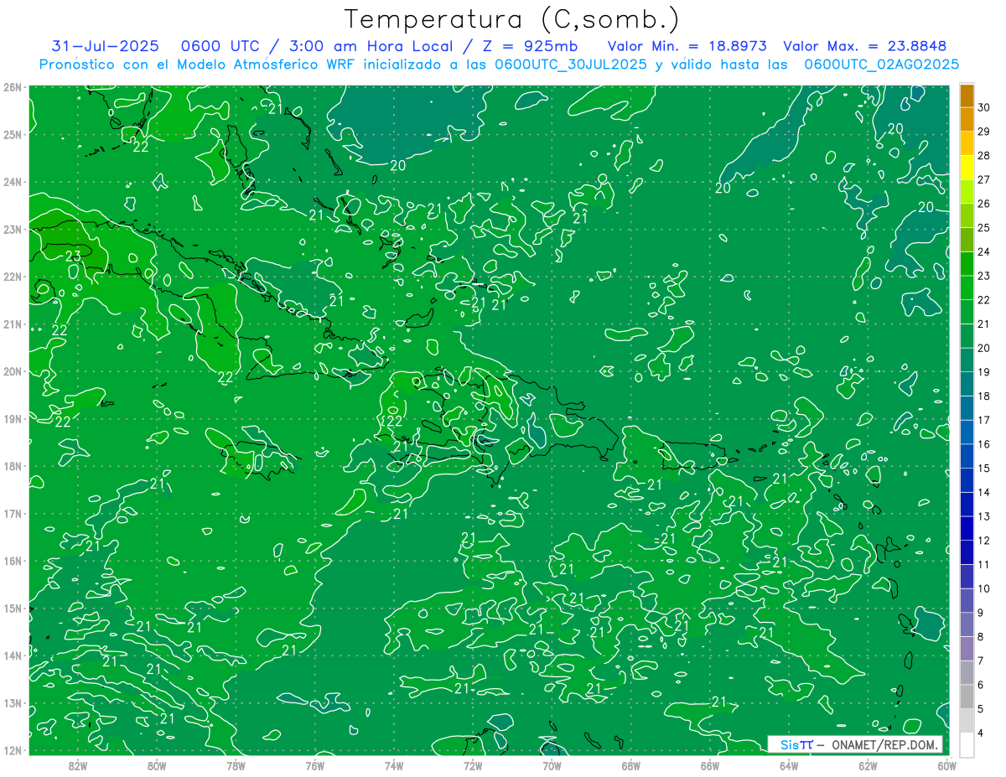Click the yellow swatch between 27 and 28
Screen dimensions: 1006x777
pyautogui.click(x=967, y=168)
